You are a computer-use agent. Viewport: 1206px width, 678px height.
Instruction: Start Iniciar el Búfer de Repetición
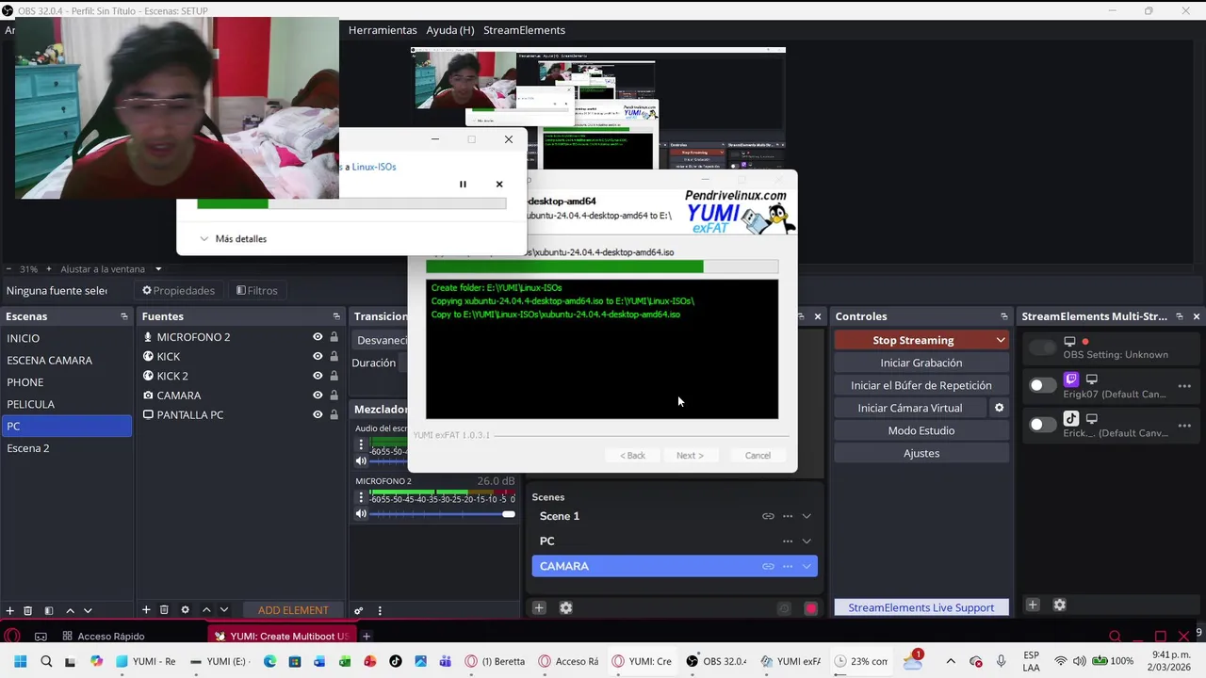[x=921, y=385]
